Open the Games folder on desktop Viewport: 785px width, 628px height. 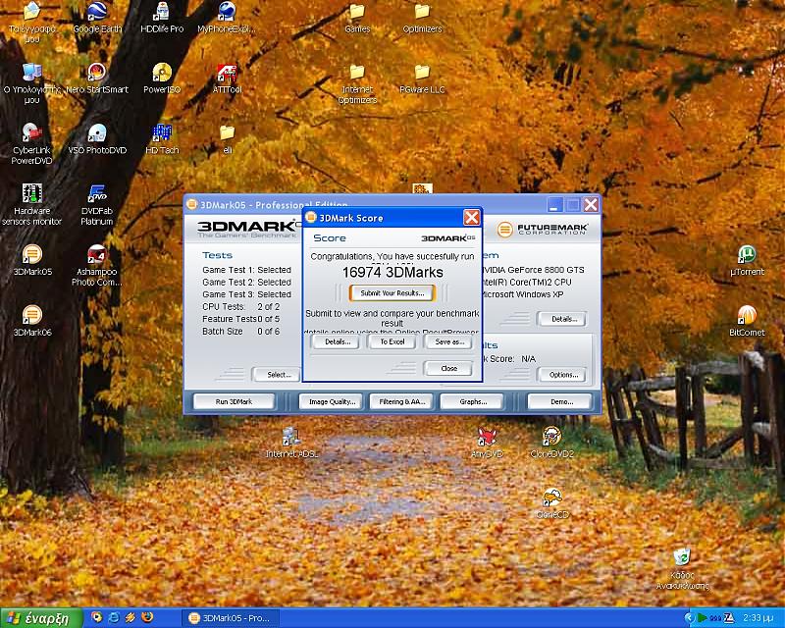coord(357,18)
